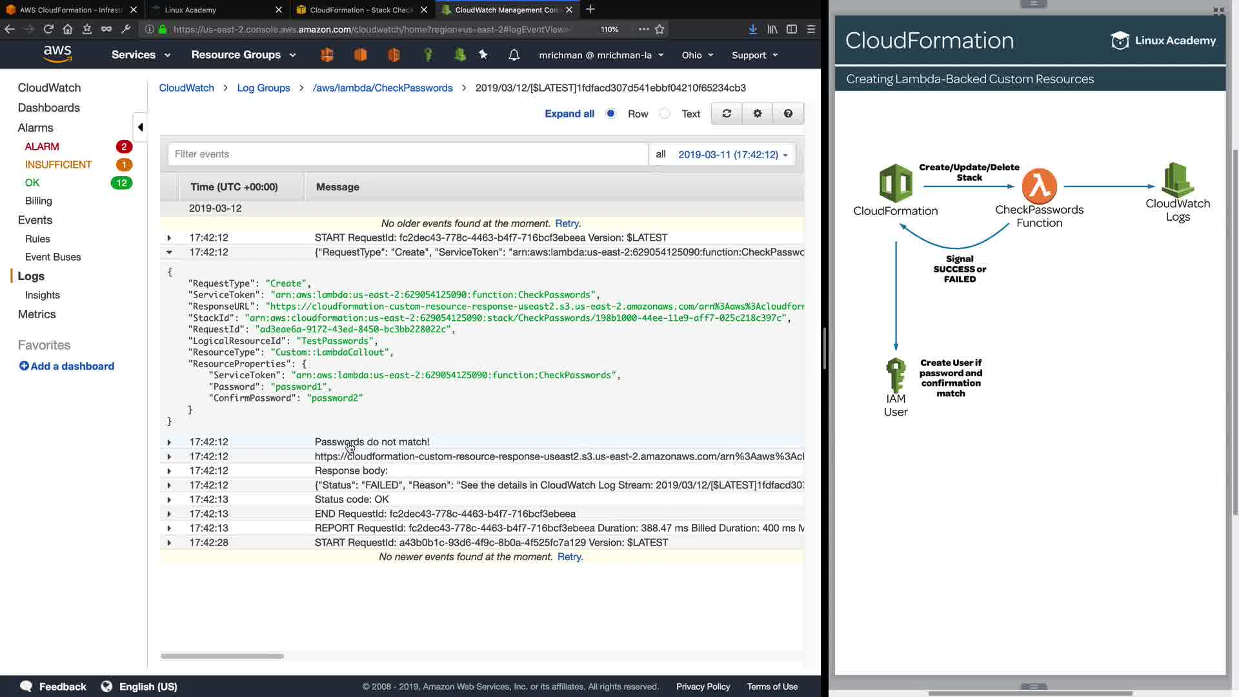
Task: Click the pin shortcut icon in navbar
Action: [483, 55]
